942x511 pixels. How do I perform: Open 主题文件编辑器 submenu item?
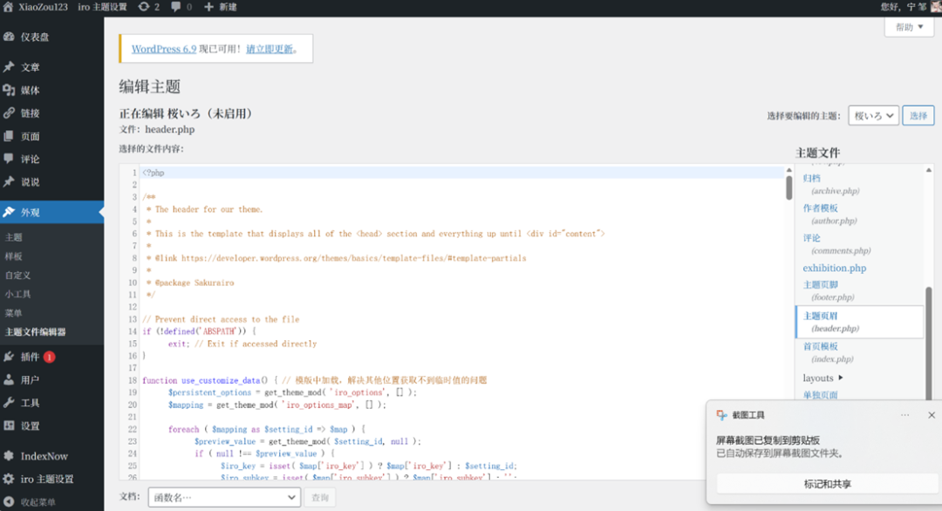[x=36, y=332]
